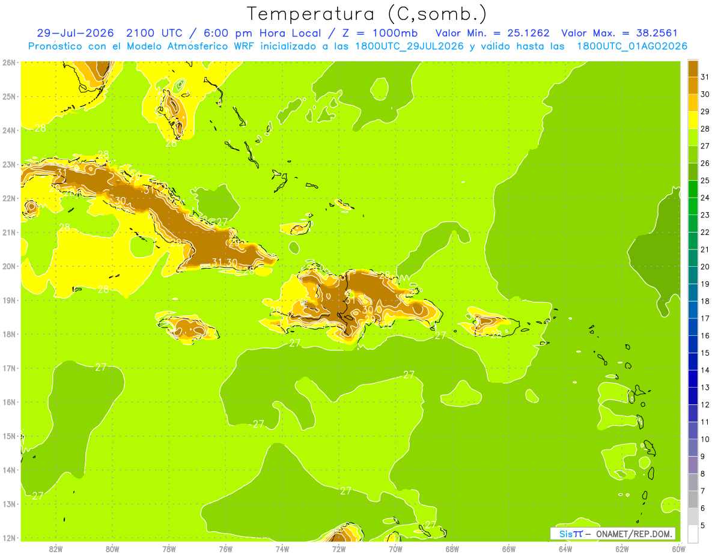The height and width of the screenshot is (557, 721).
Task: Click the legend value 29
Action: pyautogui.click(x=705, y=111)
